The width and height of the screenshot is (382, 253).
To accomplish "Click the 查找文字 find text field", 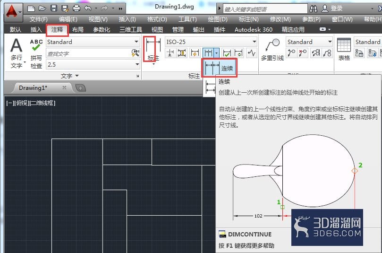I will pyautogui.click(x=89, y=53).
